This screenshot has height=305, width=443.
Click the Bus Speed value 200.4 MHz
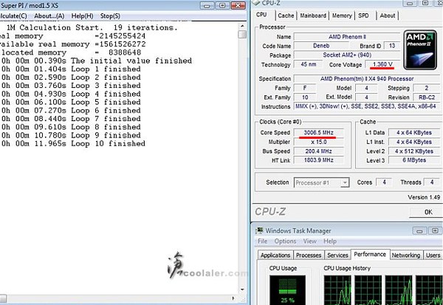coord(319,151)
